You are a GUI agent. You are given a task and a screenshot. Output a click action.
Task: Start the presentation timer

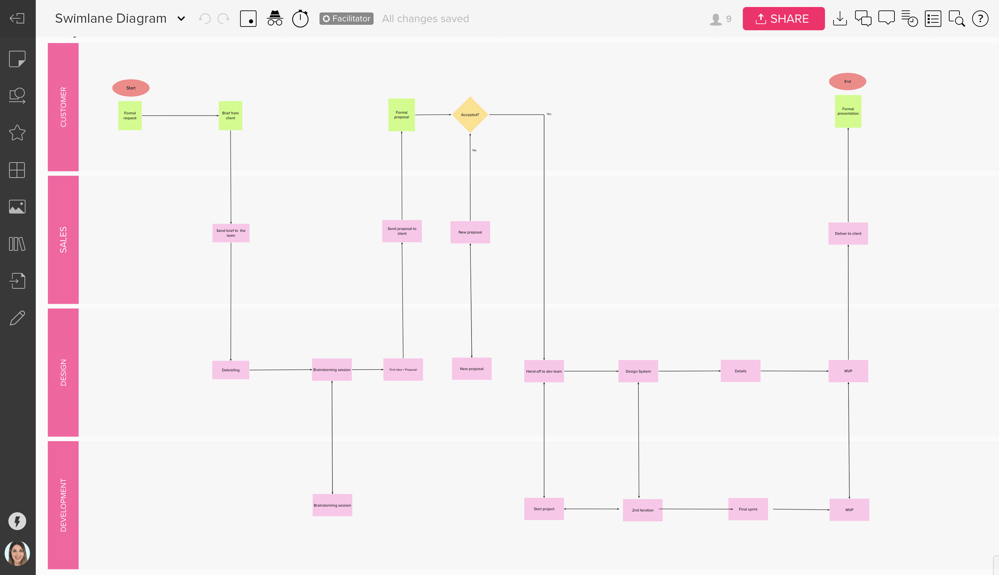300,18
